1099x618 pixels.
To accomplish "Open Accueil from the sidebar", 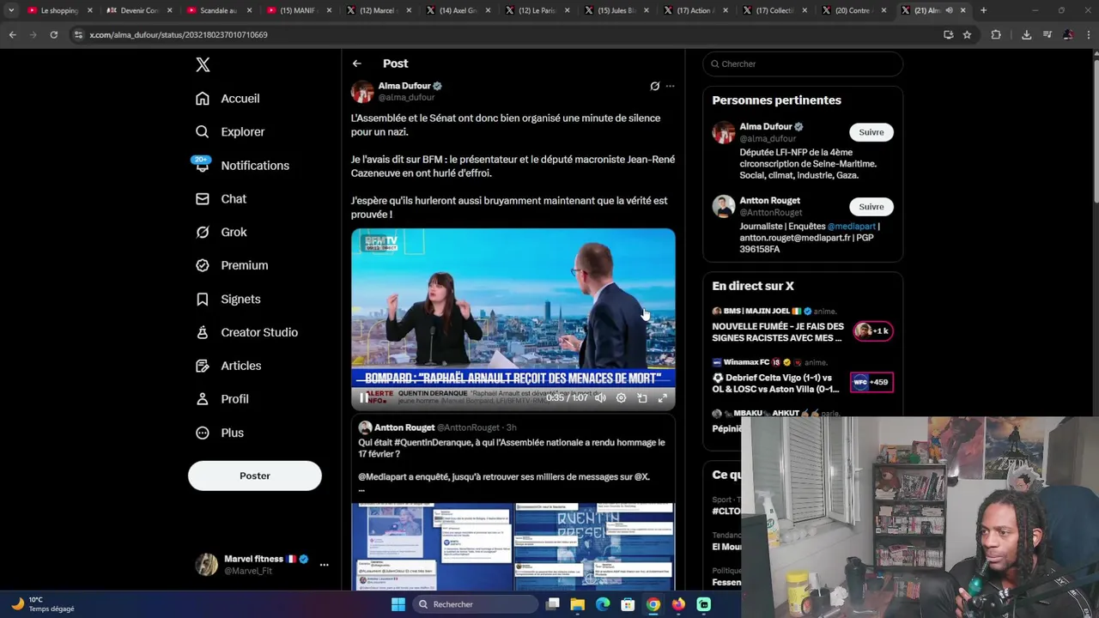I will (228, 99).
